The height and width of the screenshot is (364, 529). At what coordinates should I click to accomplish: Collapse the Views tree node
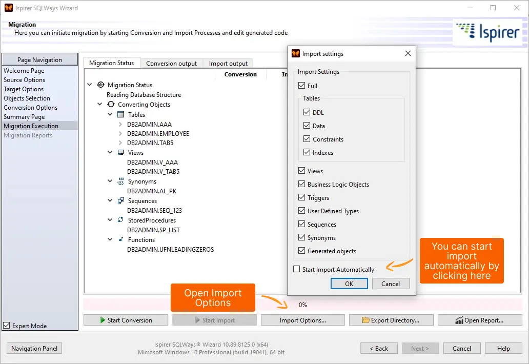(110, 152)
